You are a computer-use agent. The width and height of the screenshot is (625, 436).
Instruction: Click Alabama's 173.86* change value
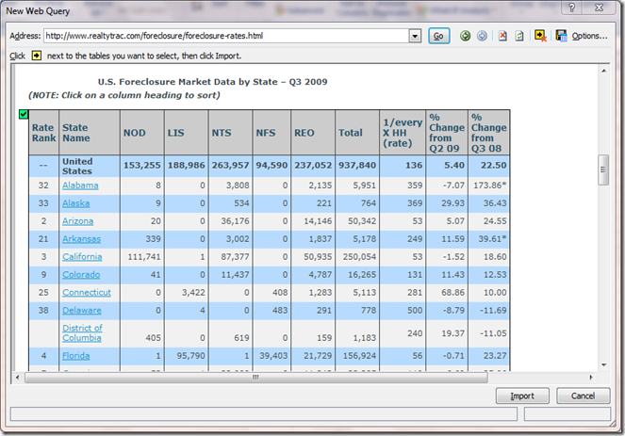coord(490,186)
